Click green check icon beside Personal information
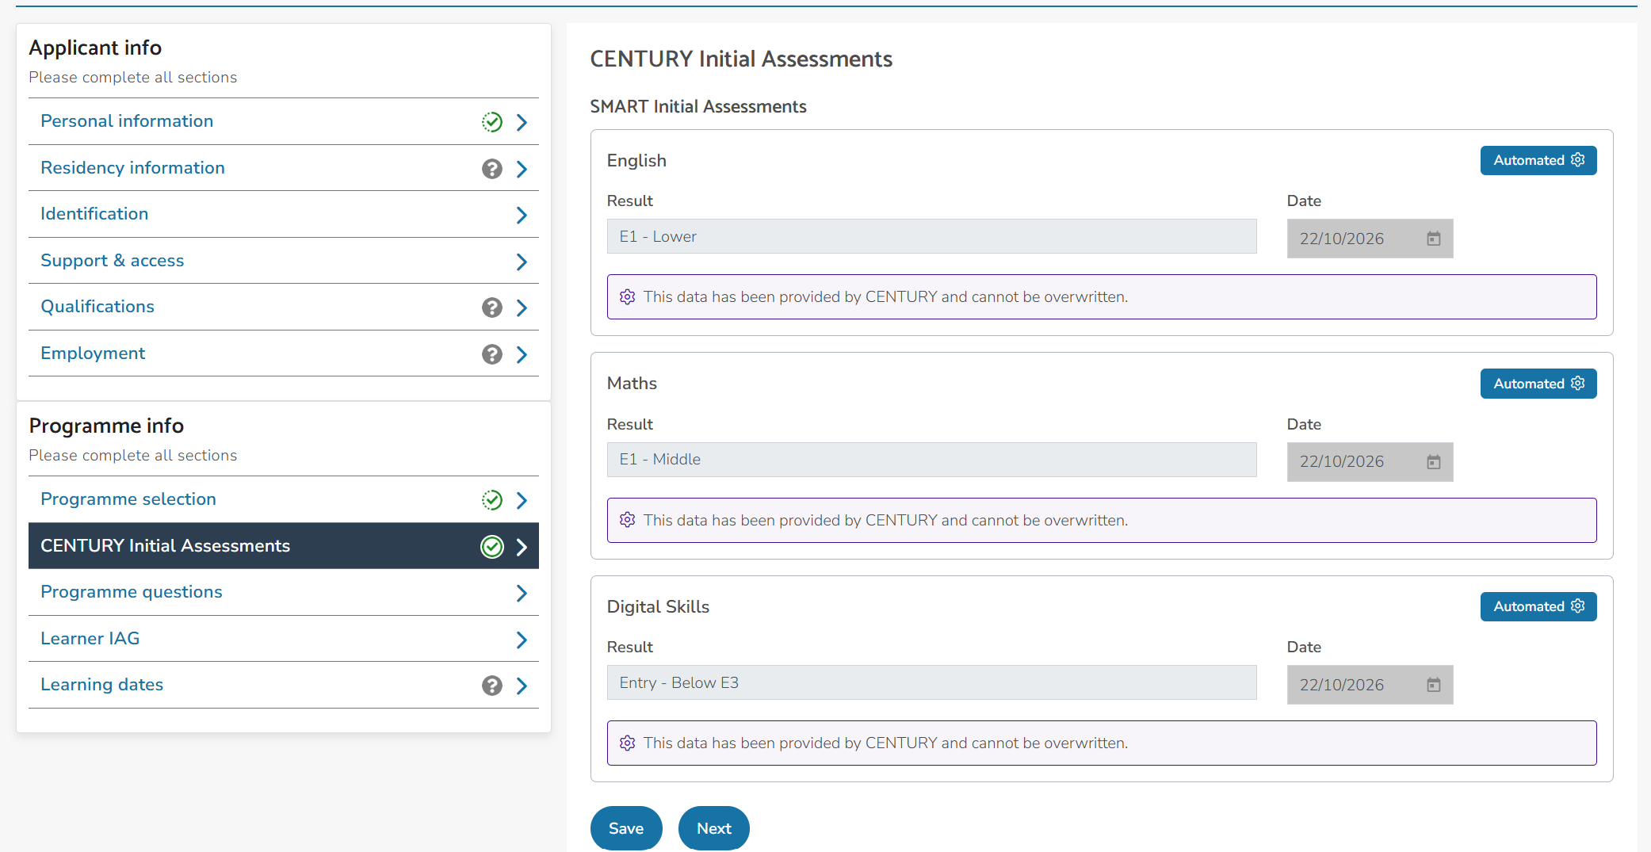 click(492, 122)
